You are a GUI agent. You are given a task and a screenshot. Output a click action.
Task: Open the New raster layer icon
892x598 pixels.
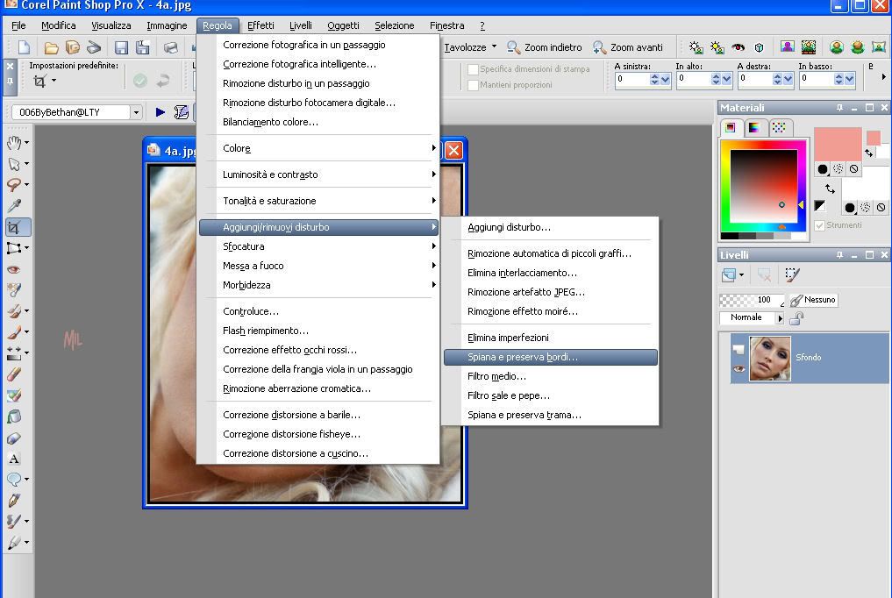click(729, 275)
